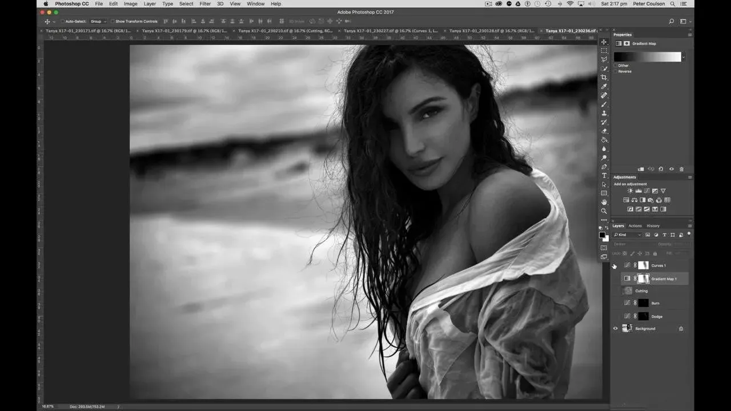Select the Path Selection tool
The width and height of the screenshot is (731, 411).
pos(604,184)
